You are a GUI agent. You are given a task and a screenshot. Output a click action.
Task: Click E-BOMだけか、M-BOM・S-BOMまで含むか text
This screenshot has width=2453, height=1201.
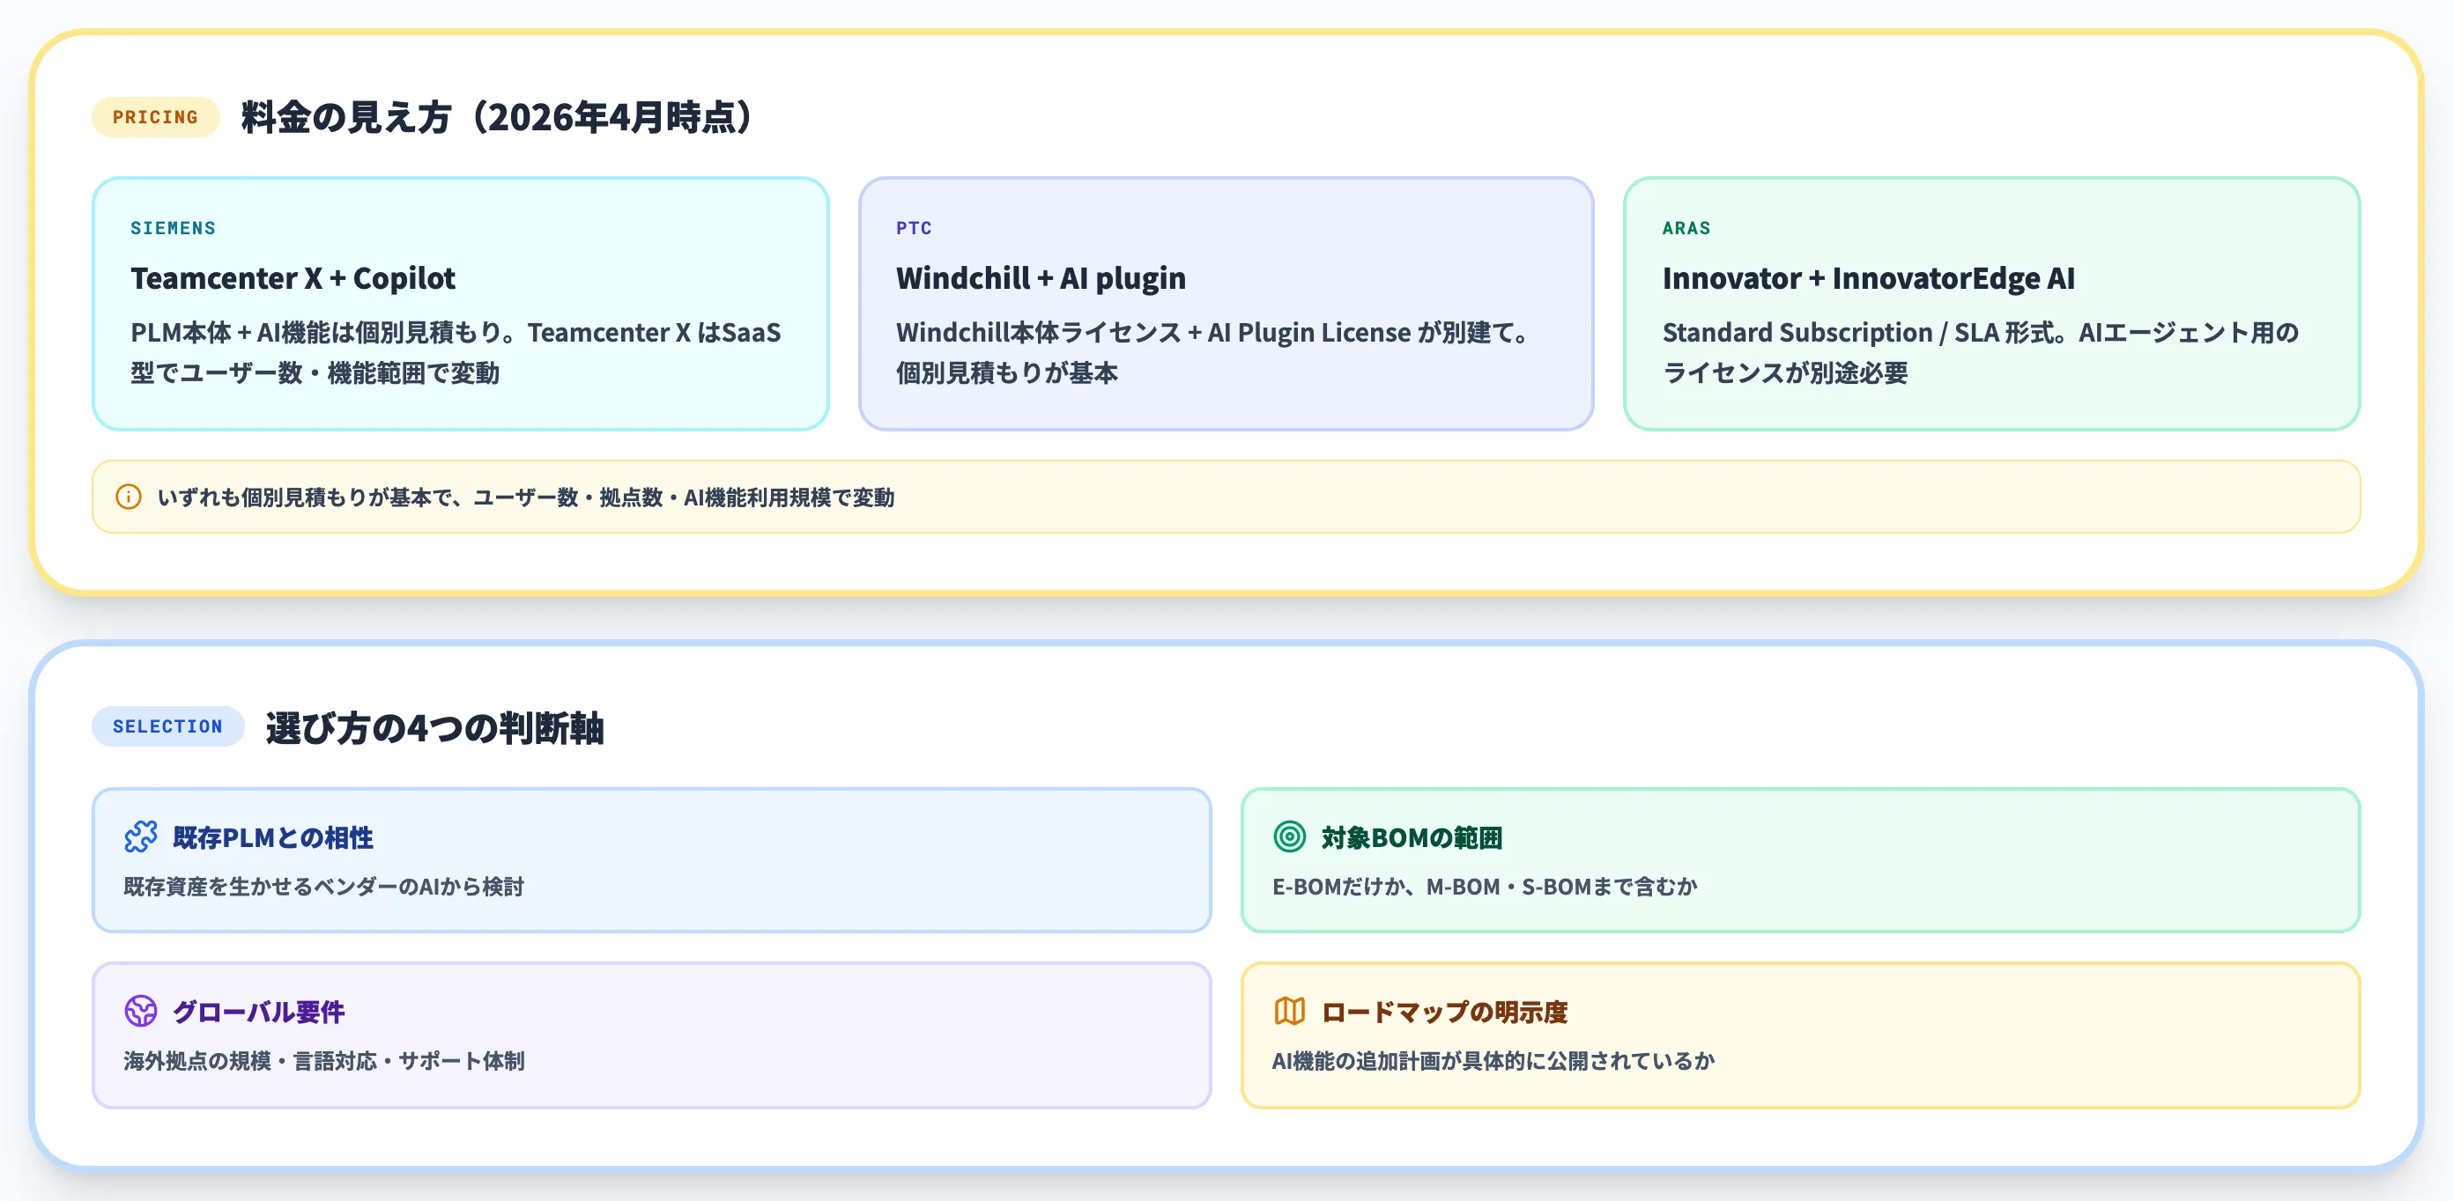tap(1485, 887)
